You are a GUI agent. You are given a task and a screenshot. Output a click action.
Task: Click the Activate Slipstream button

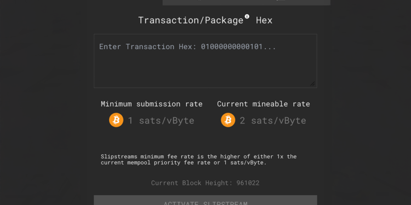point(206,200)
